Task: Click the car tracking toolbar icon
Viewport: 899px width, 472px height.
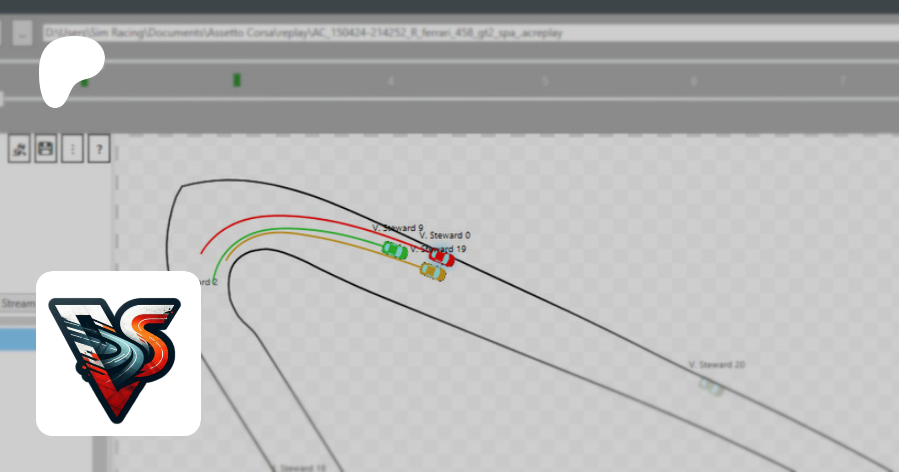Action: point(19,149)
